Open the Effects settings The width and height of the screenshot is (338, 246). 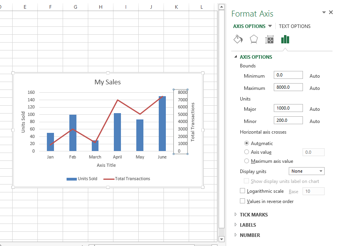coord(253,39)
